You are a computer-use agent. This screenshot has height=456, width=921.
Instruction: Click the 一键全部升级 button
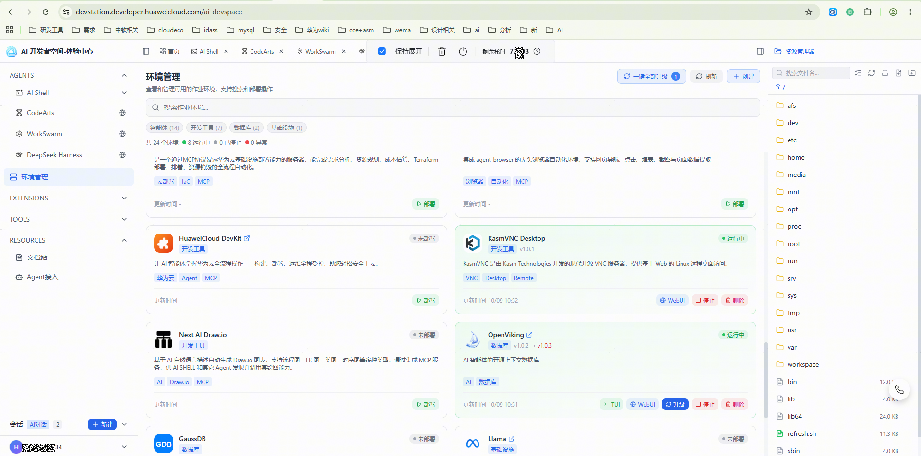651,76
